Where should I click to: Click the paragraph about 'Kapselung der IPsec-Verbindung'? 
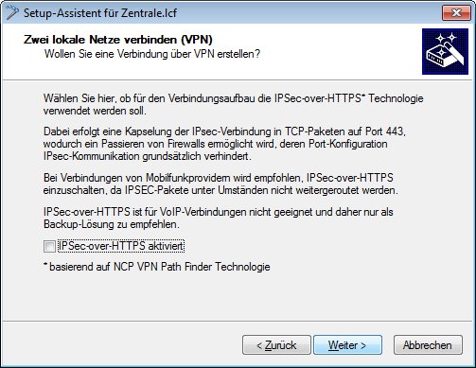click(x=224, y=144)
